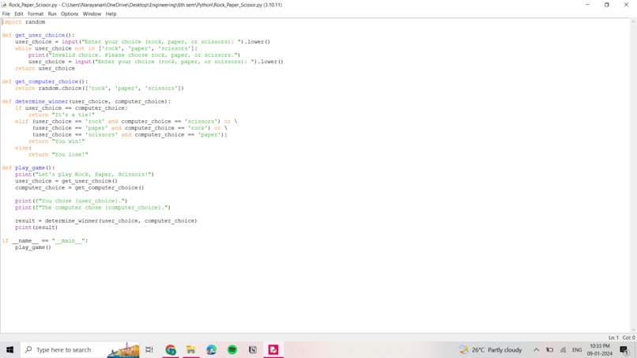Click the 'return user_choice' line
The height and width of the screenshot is (358, 637).
click(x=45, y=69)
